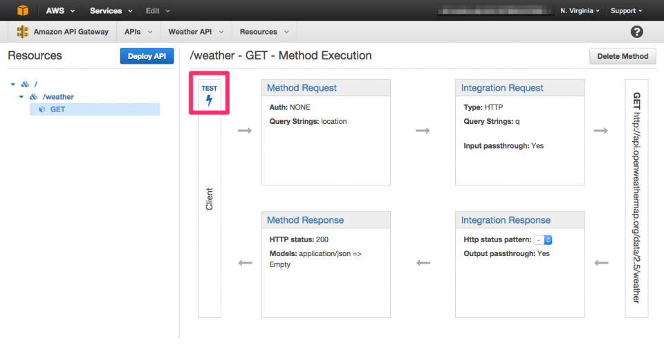Select the / root resource
This screenshot has width=664, height=355.
coord(36,84)
